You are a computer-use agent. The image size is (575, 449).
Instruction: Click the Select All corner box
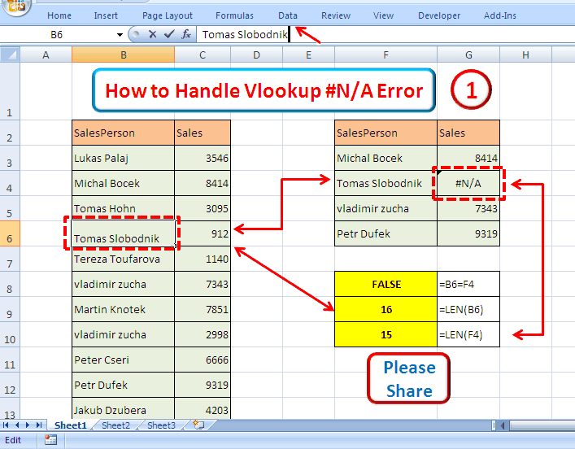tap(10, 54)
